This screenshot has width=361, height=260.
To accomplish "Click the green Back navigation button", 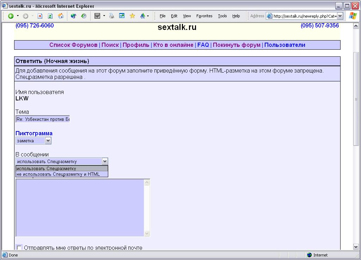I will (x=11, y=16).
